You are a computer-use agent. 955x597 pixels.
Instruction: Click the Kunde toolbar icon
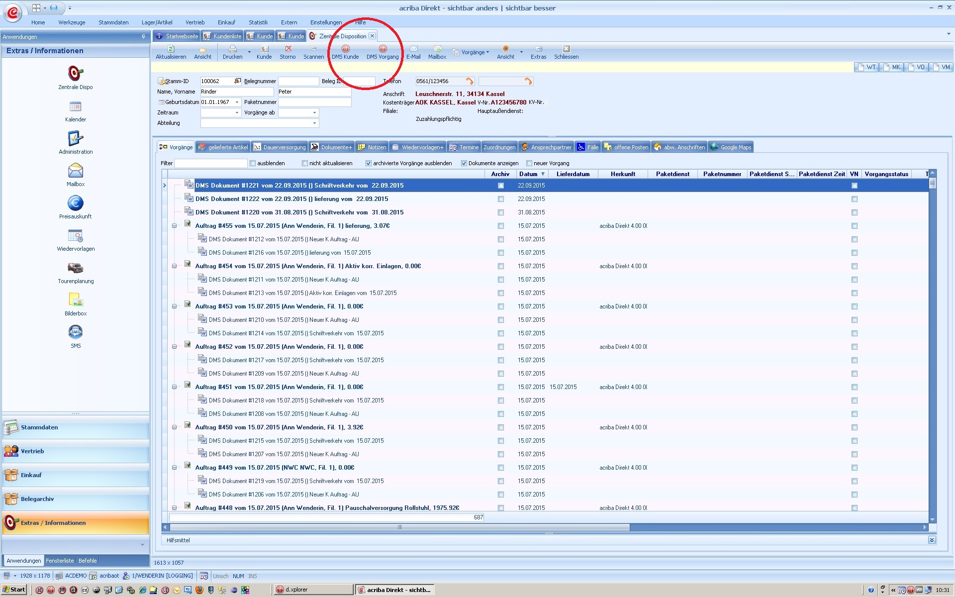(x=264, y=52)
